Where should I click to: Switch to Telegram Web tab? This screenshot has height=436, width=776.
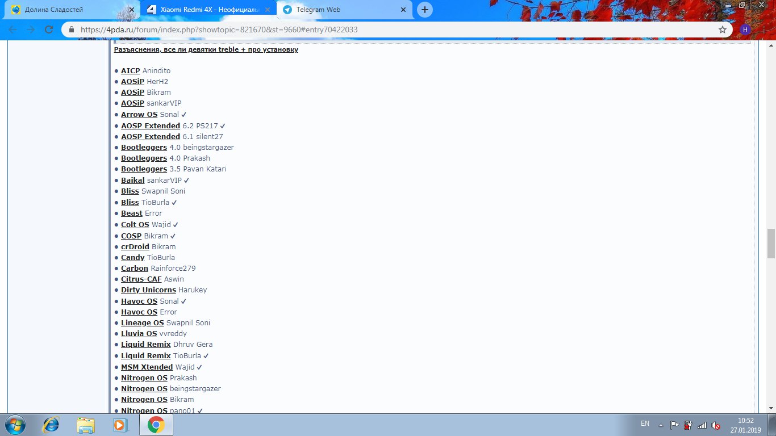pos(345,10)
